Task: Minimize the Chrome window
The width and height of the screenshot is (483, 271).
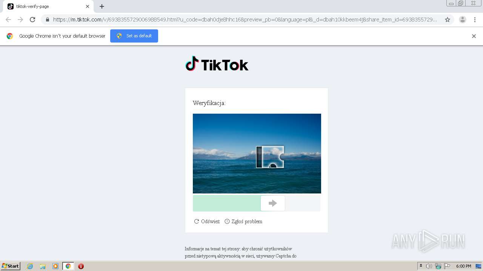Action: point(451,3)
